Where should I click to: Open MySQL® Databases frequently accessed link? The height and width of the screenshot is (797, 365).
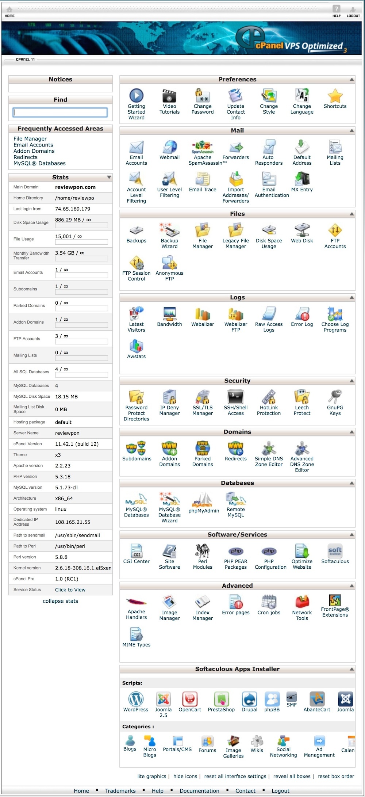[x=39, y=163]
